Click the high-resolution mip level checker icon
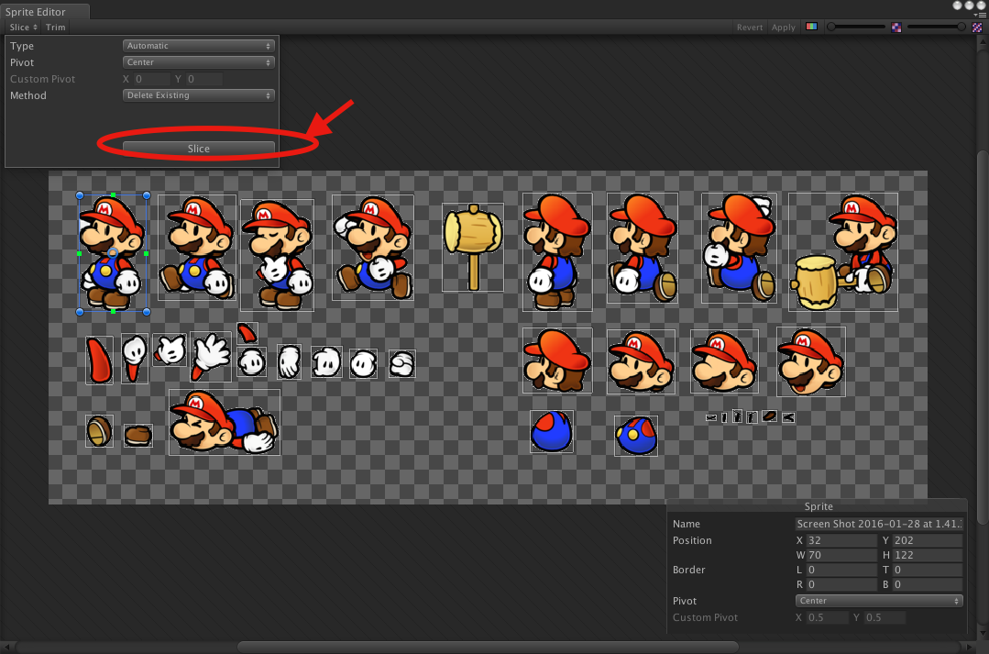Image resolution: width=989 pixels, height=654 pixels. click(x=977, y=28)
